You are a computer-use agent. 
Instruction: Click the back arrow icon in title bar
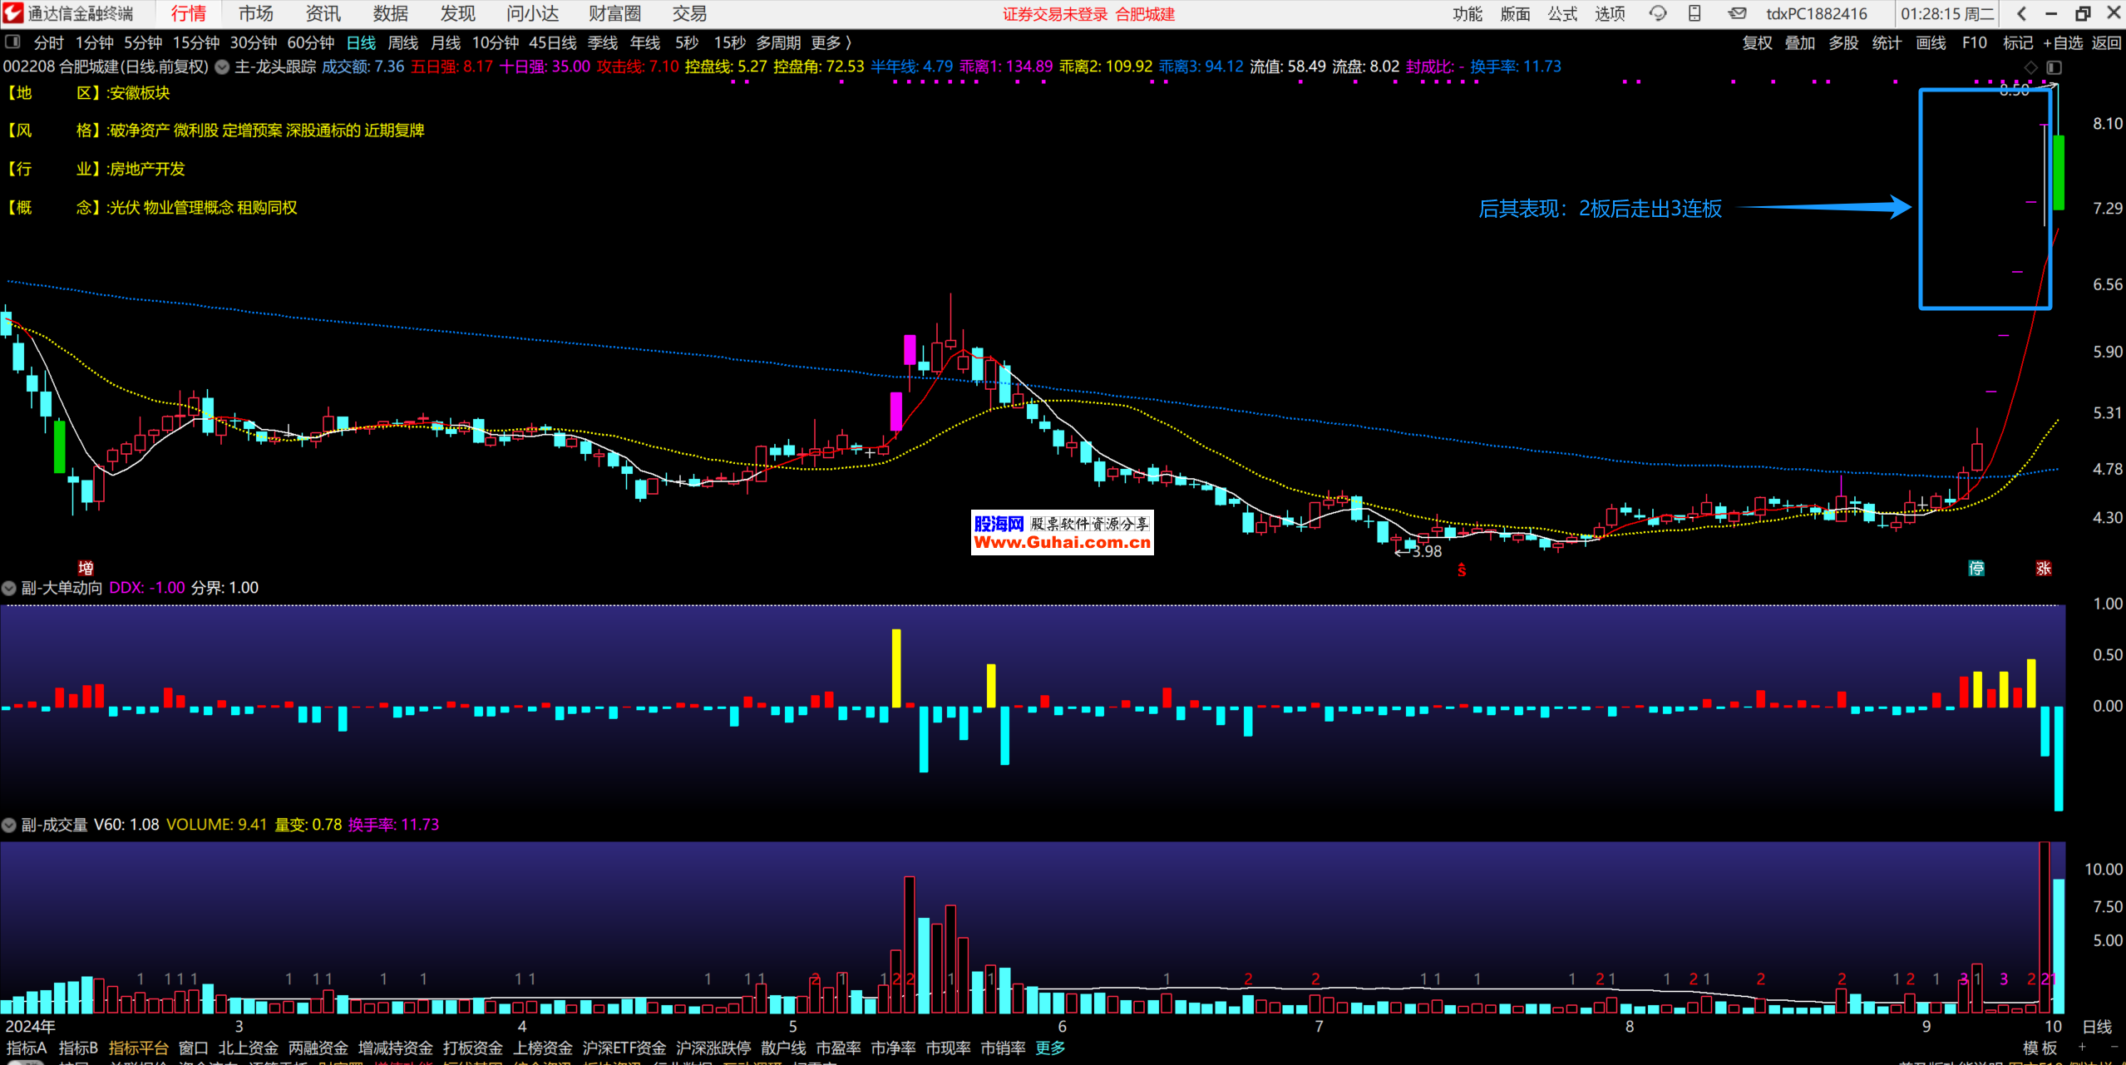click(2021, 13)
